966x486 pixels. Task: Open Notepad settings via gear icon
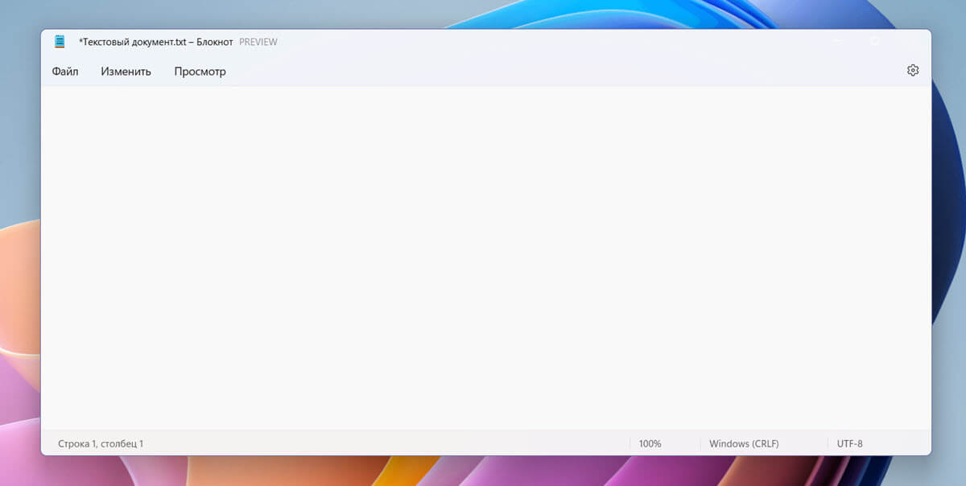(x=912, y=71)
